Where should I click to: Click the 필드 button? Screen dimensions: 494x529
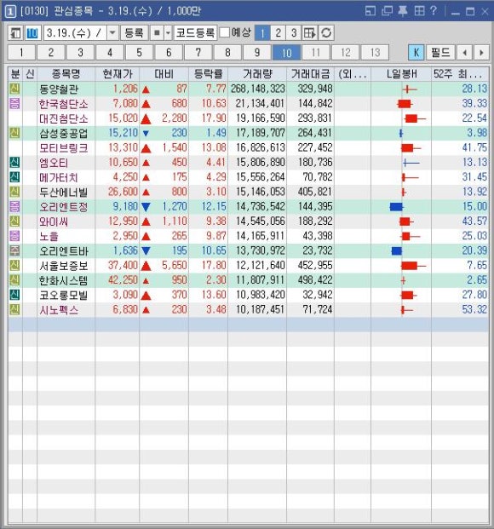coord(440,53)
